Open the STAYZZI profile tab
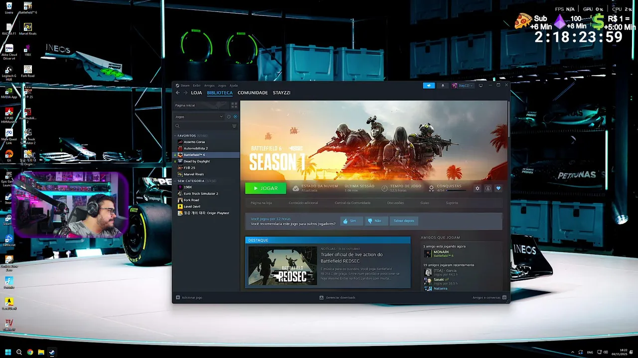Image resolution: width=638 pixels, height=358 pixels. point(282,92)
